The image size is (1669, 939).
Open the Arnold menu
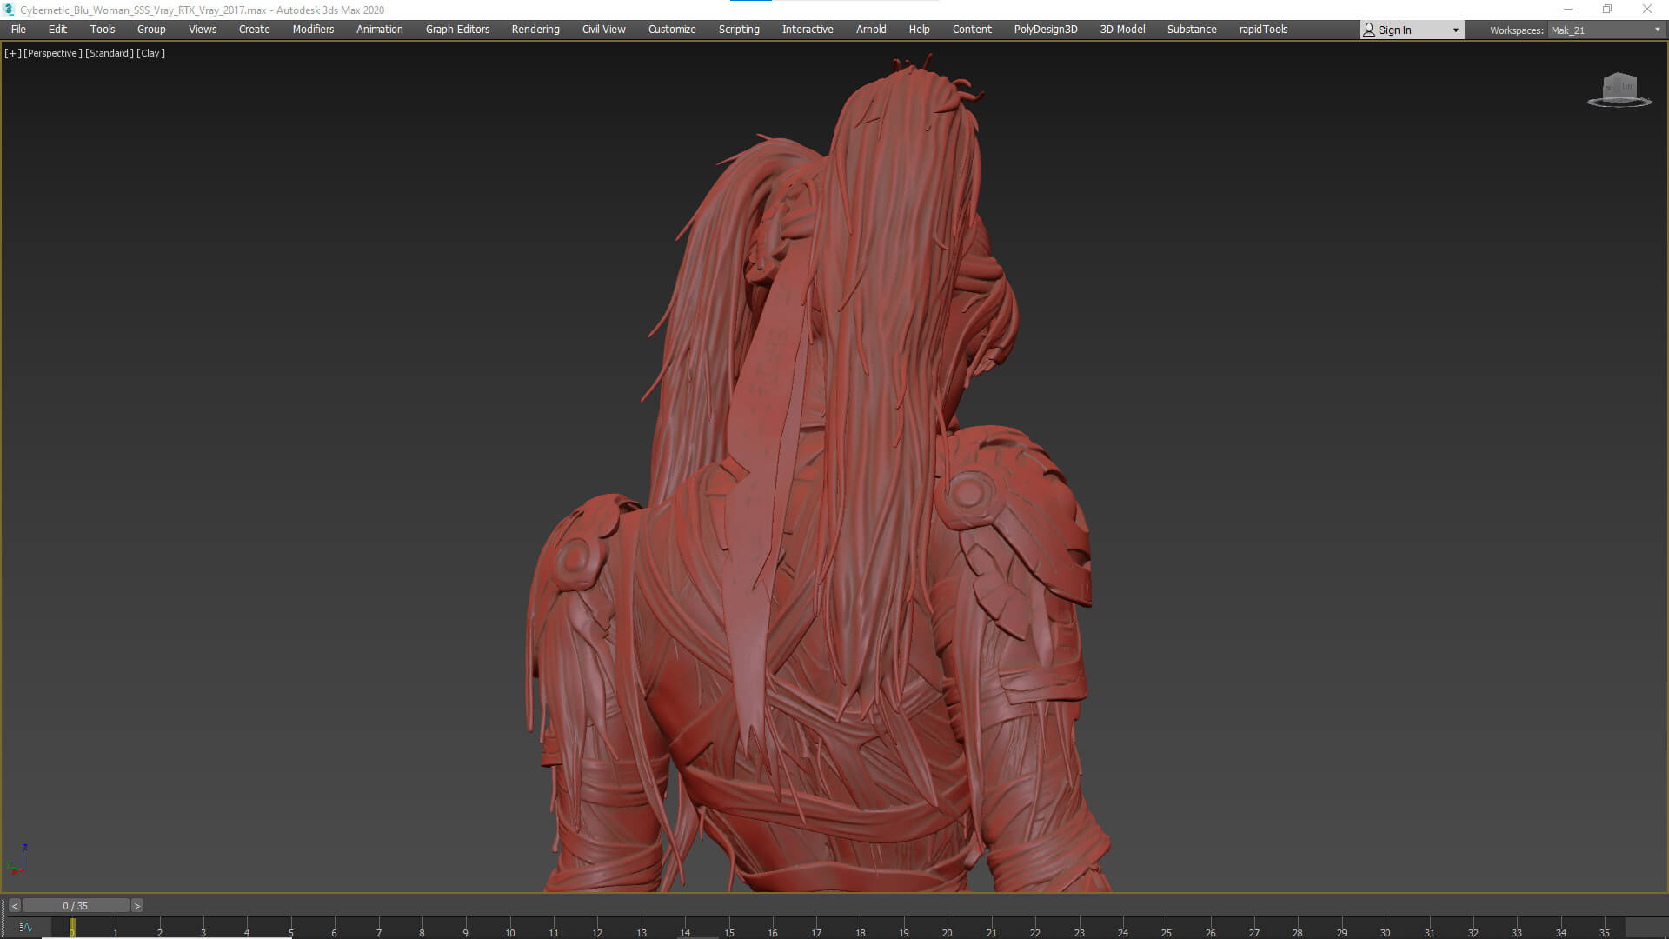[x=871, y=30]
